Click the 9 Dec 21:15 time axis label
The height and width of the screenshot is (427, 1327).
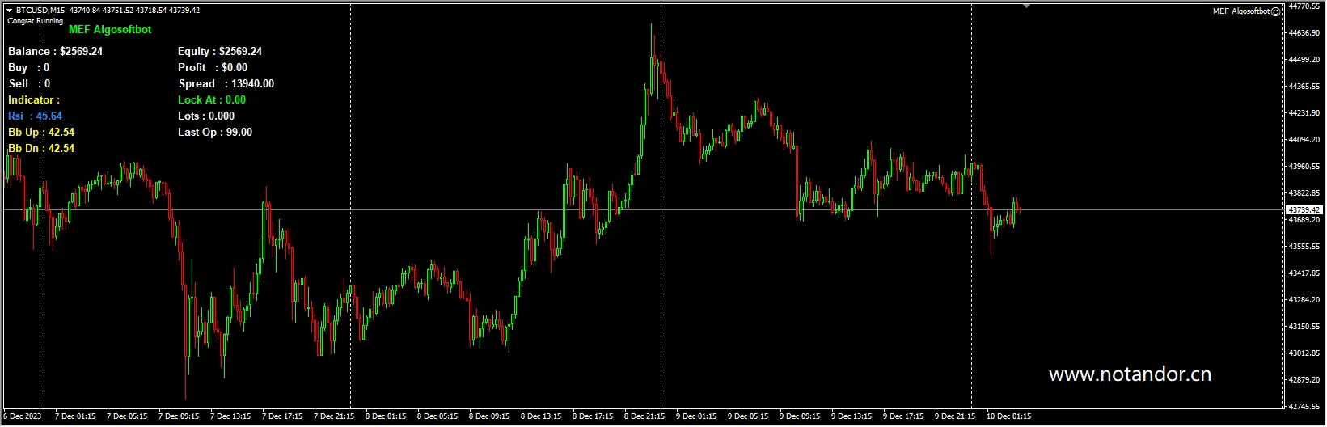(x=955, y=416)
